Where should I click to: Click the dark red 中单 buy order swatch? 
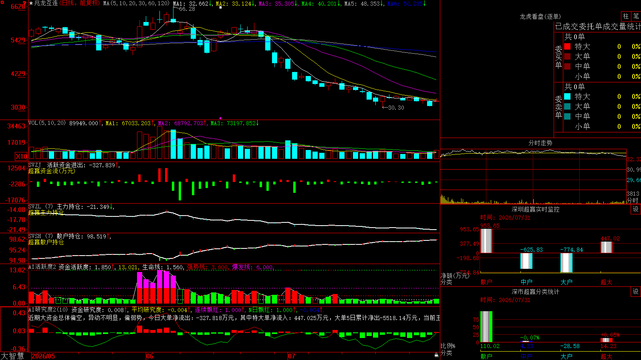pos(567,66)
